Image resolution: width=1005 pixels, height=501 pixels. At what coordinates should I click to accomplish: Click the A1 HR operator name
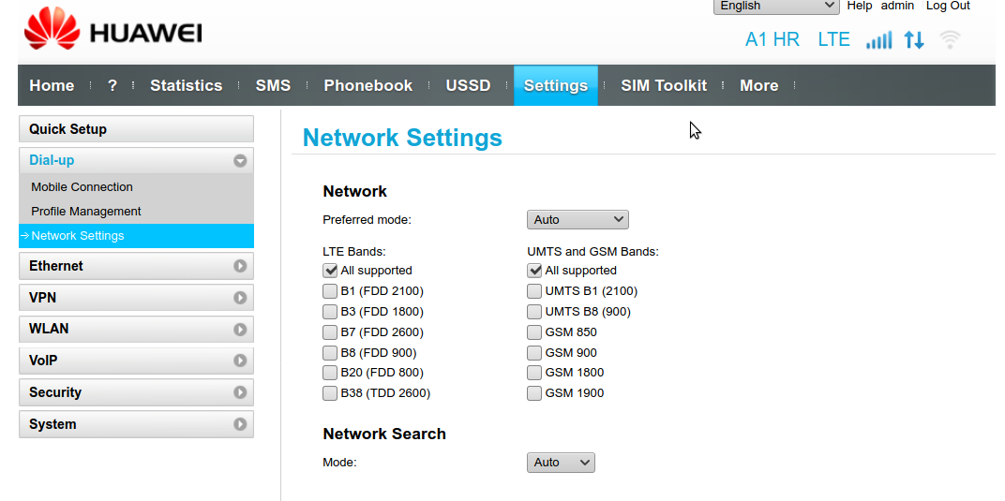772,39
